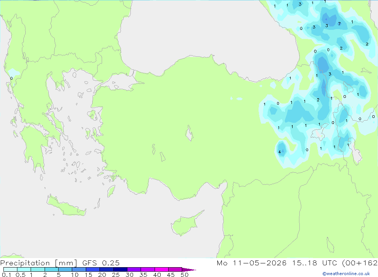Pick the 40–45 mm magenta legend swatch
Screen dimensions: 378x277
pyautogui.click(x=161, y=269)
